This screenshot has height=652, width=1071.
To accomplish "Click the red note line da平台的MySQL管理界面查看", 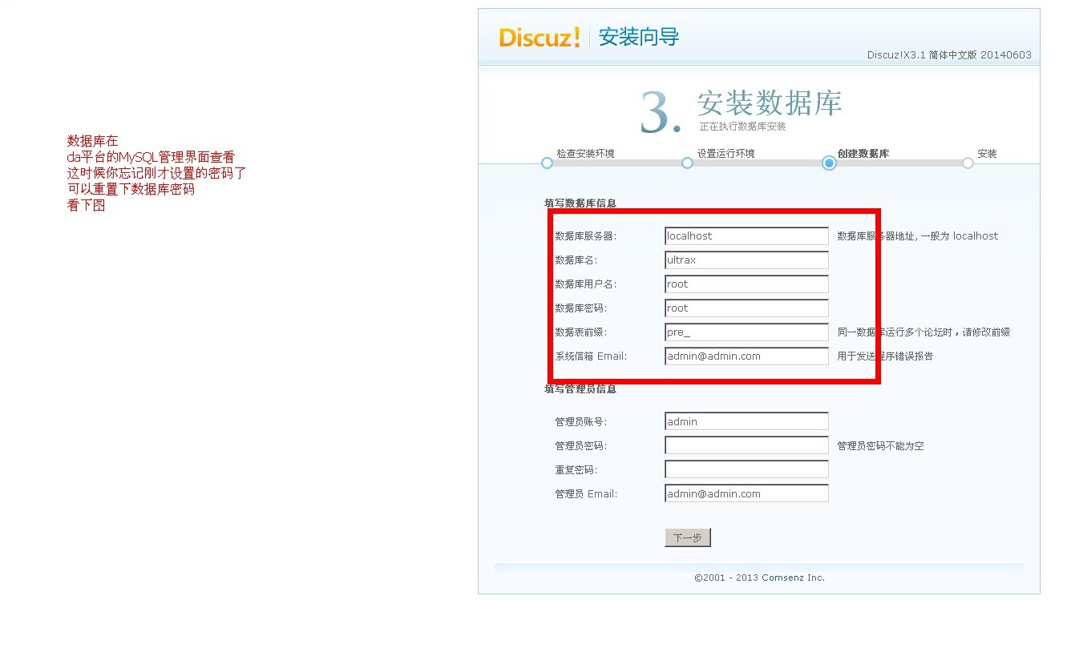I will pyautogui.click(x=151, y=157).
